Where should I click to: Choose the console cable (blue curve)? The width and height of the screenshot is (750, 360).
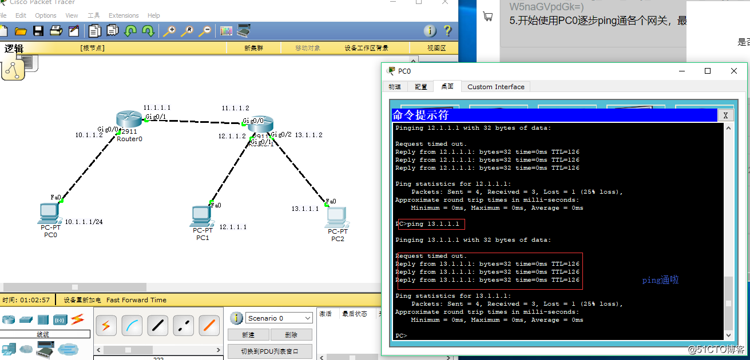click(x=132, y=326)
